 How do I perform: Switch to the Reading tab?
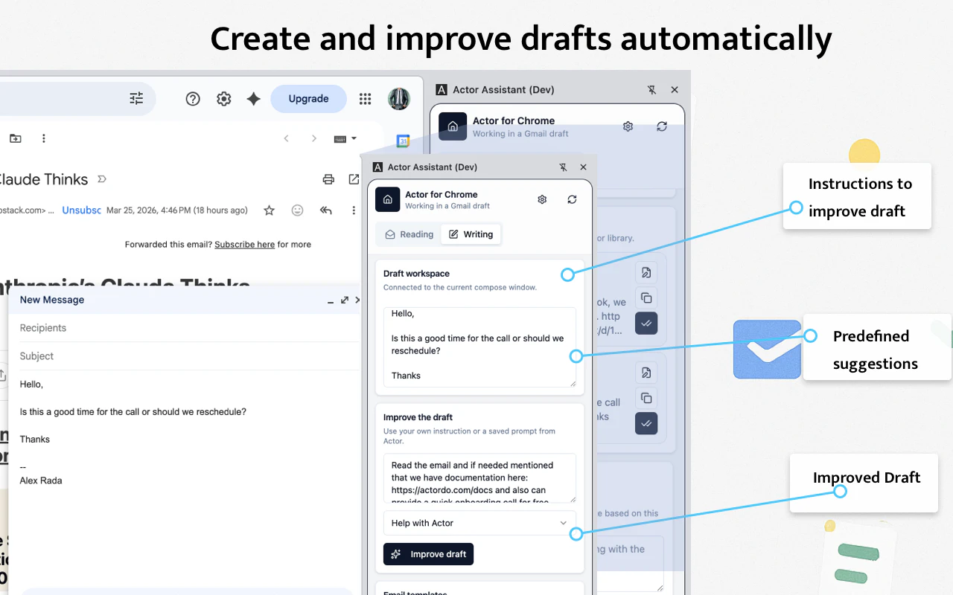(x=408, y=234)
